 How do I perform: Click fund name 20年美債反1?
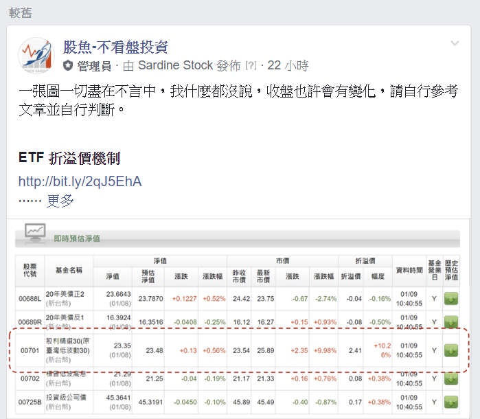click(65, 317)
